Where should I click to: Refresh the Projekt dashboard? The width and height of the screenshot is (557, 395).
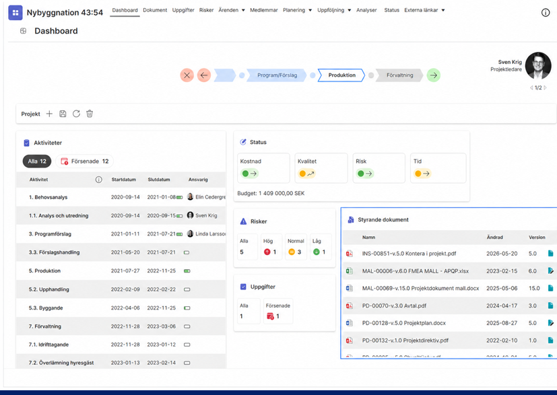click(76, 114)
